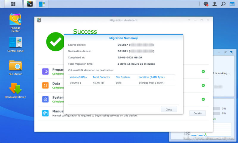
Task: Sort table by Volume/LUN column
Action: tap(79, 77)
